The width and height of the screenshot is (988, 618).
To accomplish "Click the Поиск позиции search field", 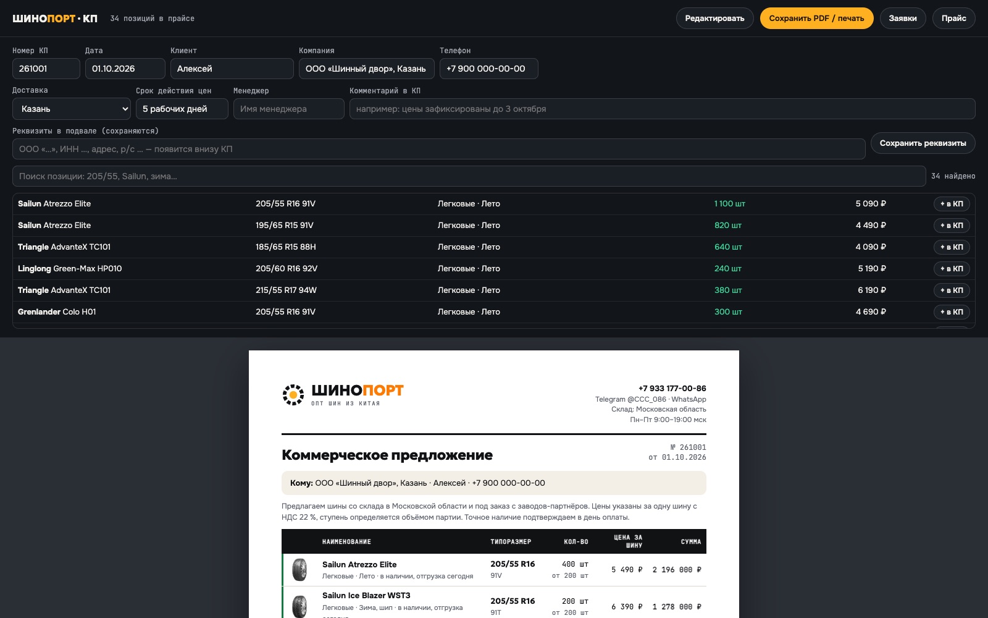I will coord(469,176).
